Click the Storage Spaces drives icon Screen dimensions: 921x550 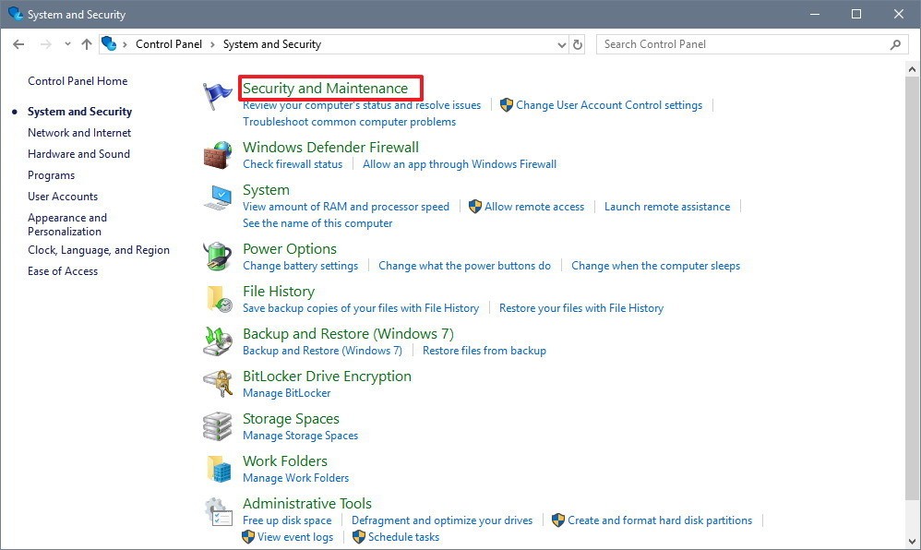218,426
